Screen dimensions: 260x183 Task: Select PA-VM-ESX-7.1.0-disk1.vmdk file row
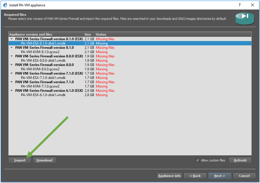[130, 78]
